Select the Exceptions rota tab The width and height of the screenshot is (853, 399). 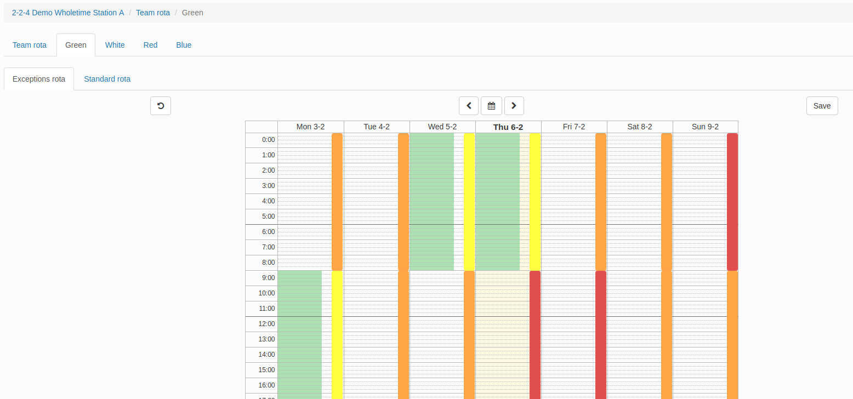coord(39,79)
